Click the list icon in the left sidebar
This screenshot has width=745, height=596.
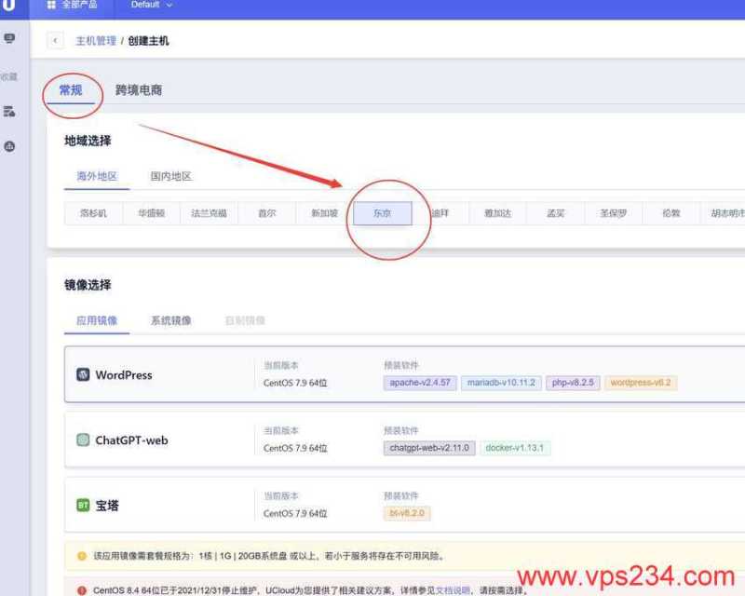coord(9,110)
